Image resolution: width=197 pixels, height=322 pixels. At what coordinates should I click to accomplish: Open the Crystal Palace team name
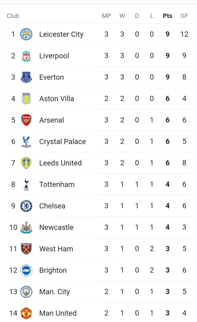click(x=62, y=142)
